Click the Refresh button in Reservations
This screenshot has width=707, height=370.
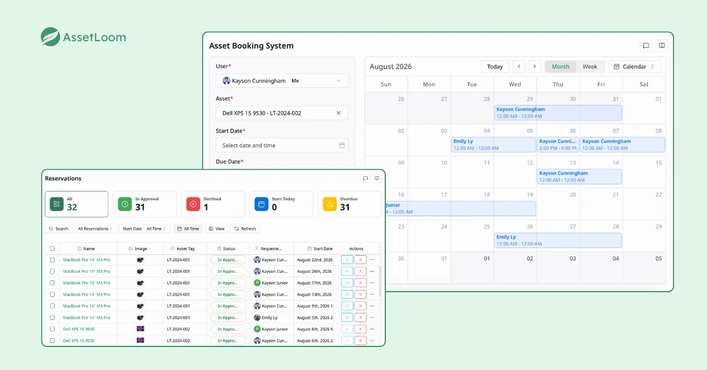(x=245, y=229)
